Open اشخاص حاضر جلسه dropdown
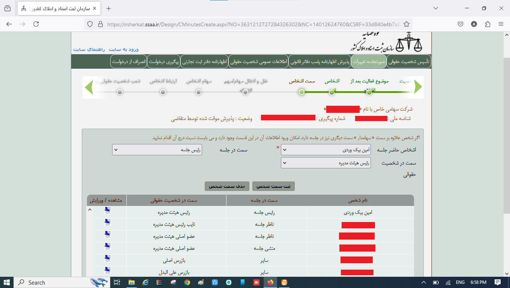Viewport: 510px width, 288px height. (x=325, y=150)
